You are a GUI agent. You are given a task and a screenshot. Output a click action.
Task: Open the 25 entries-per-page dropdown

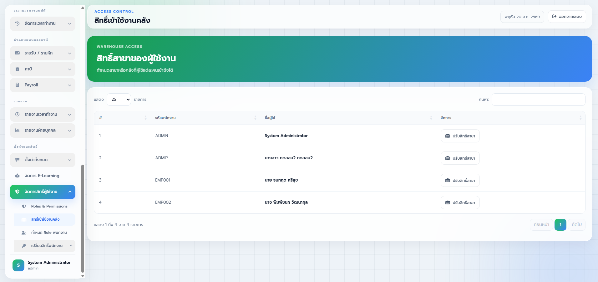tap(119, 100)
